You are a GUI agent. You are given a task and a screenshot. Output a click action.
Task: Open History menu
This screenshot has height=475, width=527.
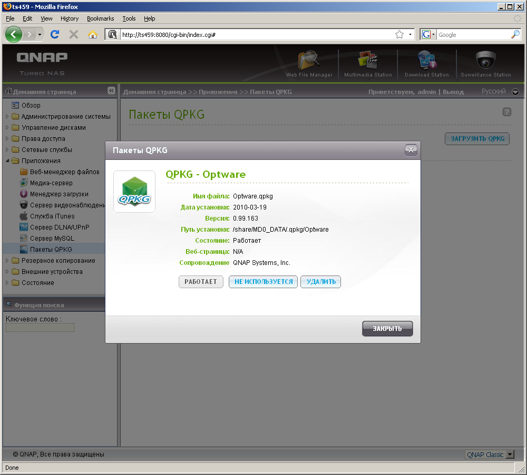[70, 18]
